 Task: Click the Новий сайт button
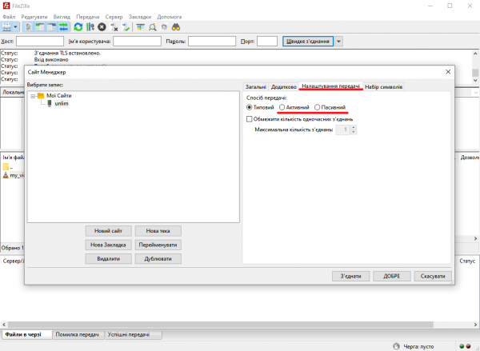[107, 230]
